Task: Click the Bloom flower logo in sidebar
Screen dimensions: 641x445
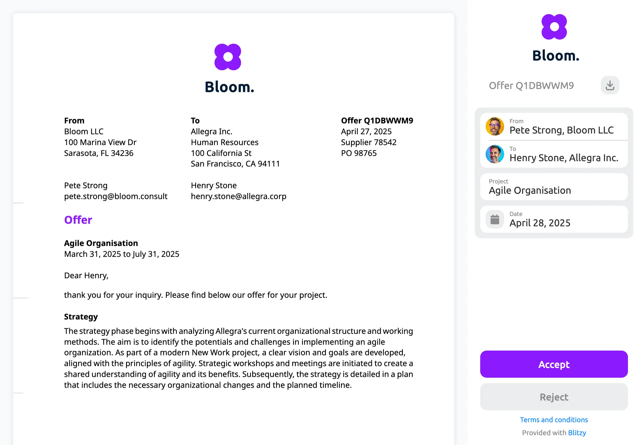Action: click(x=554, y=27)
